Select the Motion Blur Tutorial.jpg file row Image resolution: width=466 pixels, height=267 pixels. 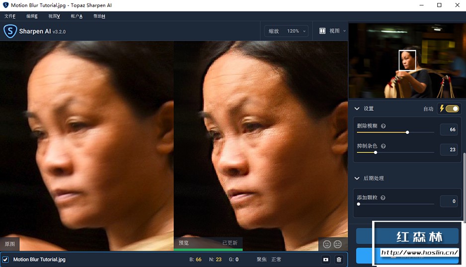[x=174, y=260]
